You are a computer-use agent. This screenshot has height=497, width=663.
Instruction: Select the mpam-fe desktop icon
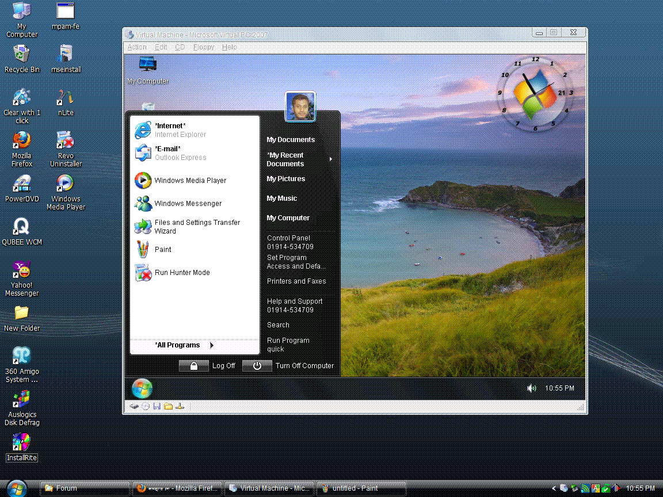(x=66, y=16)
